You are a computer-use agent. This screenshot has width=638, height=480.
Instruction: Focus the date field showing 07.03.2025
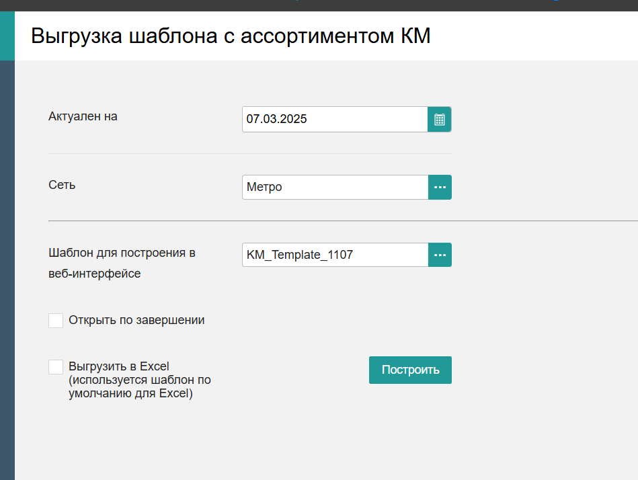pyautogui.click(x=335, y=119)
